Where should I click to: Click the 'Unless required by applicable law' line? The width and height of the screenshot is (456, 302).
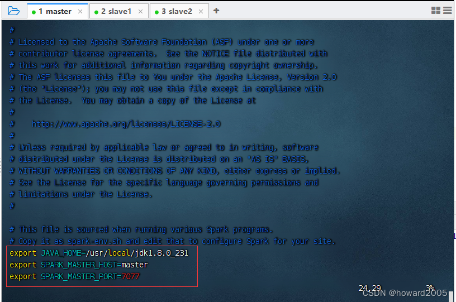tap(164, 147)
